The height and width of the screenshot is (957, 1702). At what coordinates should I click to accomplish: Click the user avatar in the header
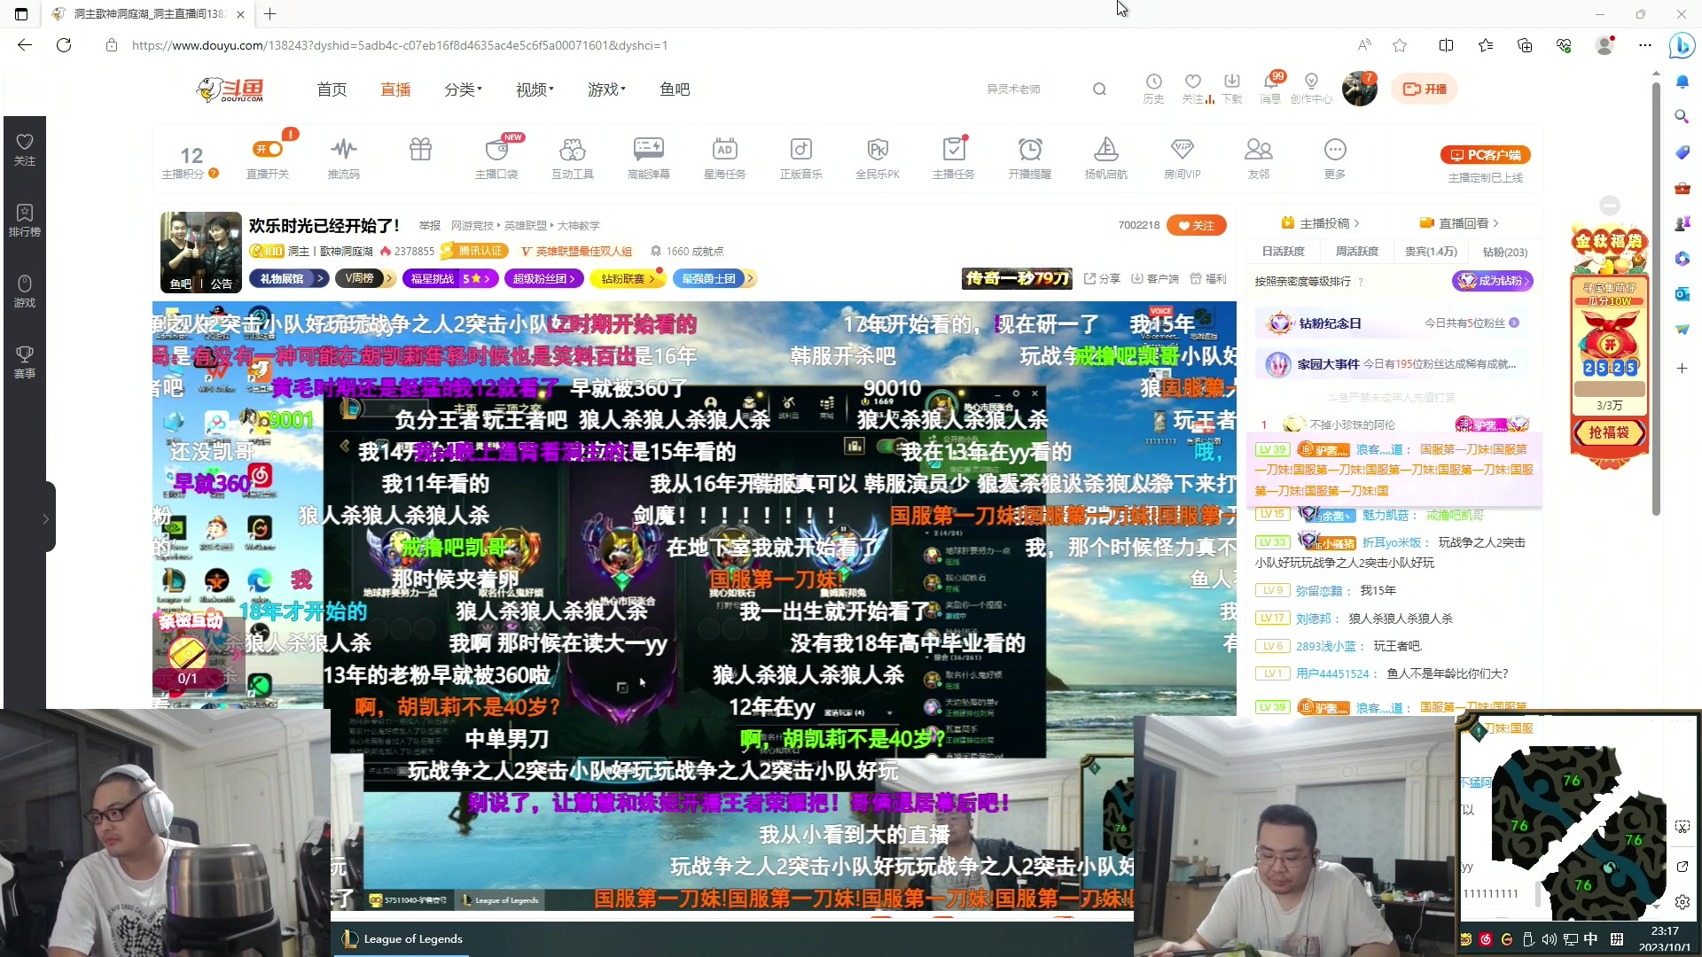[x=1359, y=89]
